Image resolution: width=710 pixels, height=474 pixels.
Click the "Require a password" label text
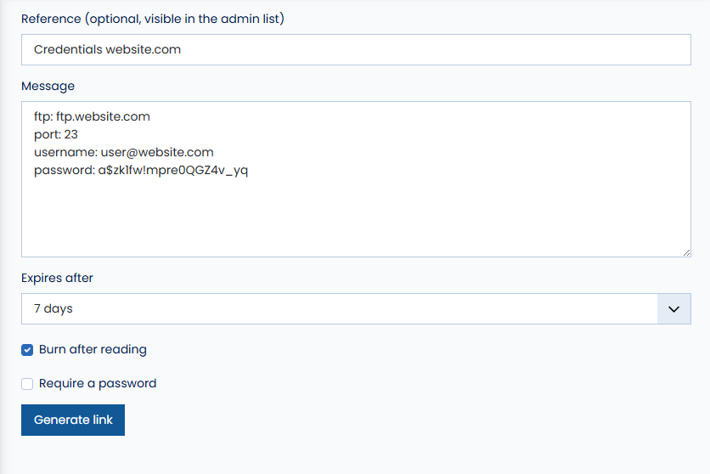(98, 383)
